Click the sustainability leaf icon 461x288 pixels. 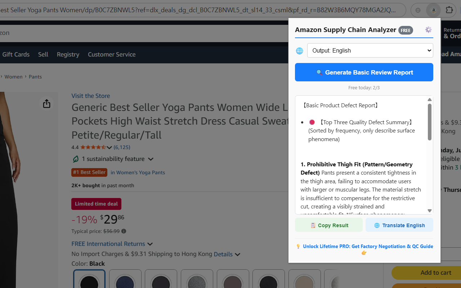[x=76, y=159]
